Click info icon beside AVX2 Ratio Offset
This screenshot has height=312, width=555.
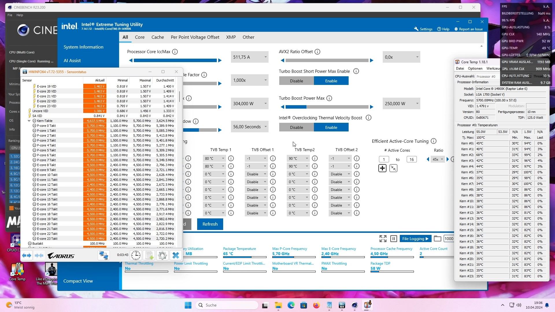click(317, 52)
